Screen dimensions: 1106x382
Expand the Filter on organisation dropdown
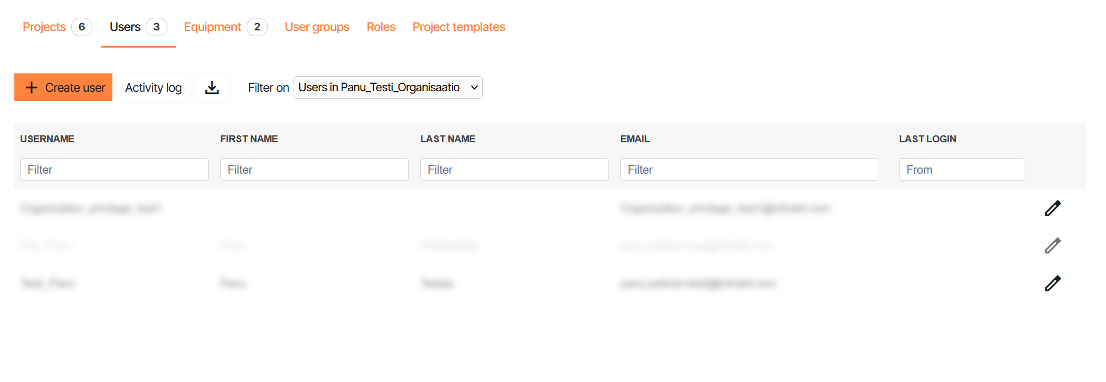[x=388, y=87]
